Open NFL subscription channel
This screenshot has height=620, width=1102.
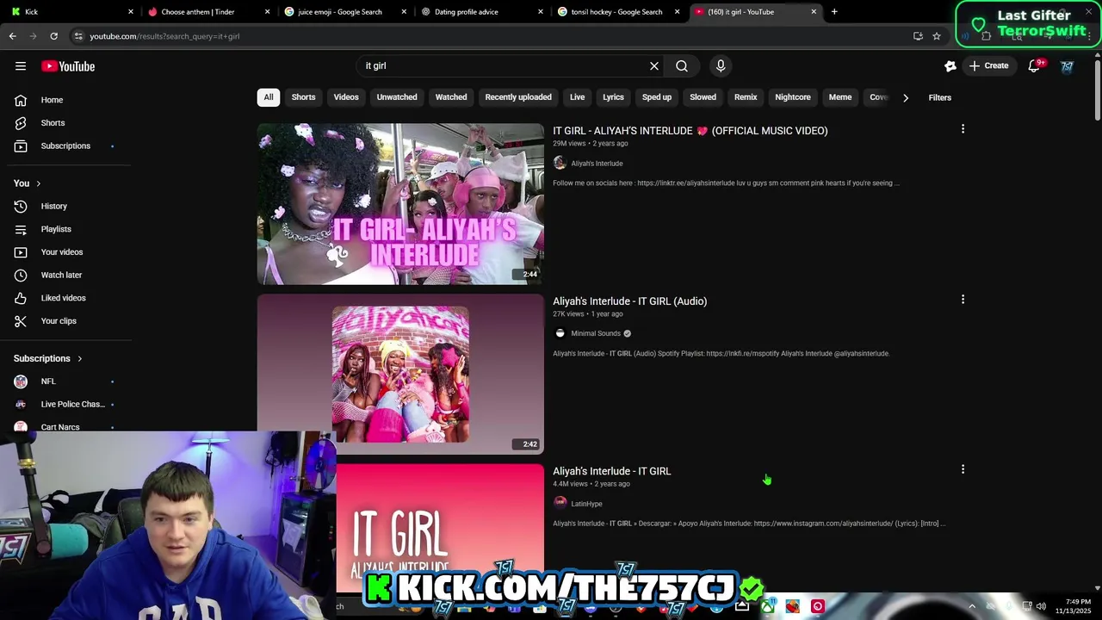point(65,381)
